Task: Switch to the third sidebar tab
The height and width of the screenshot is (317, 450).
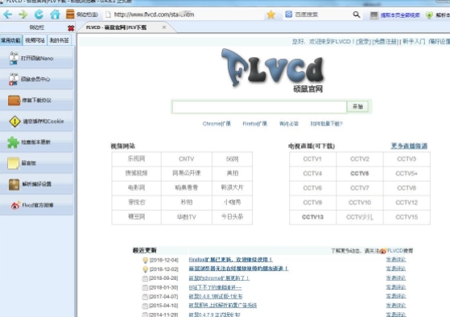Action: [59, 40]
